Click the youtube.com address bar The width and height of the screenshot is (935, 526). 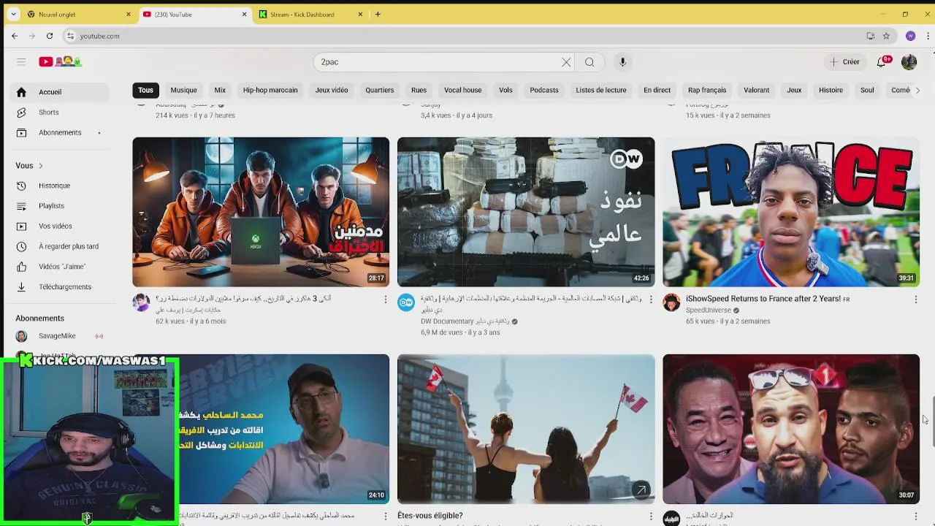[x=467, y=36]
